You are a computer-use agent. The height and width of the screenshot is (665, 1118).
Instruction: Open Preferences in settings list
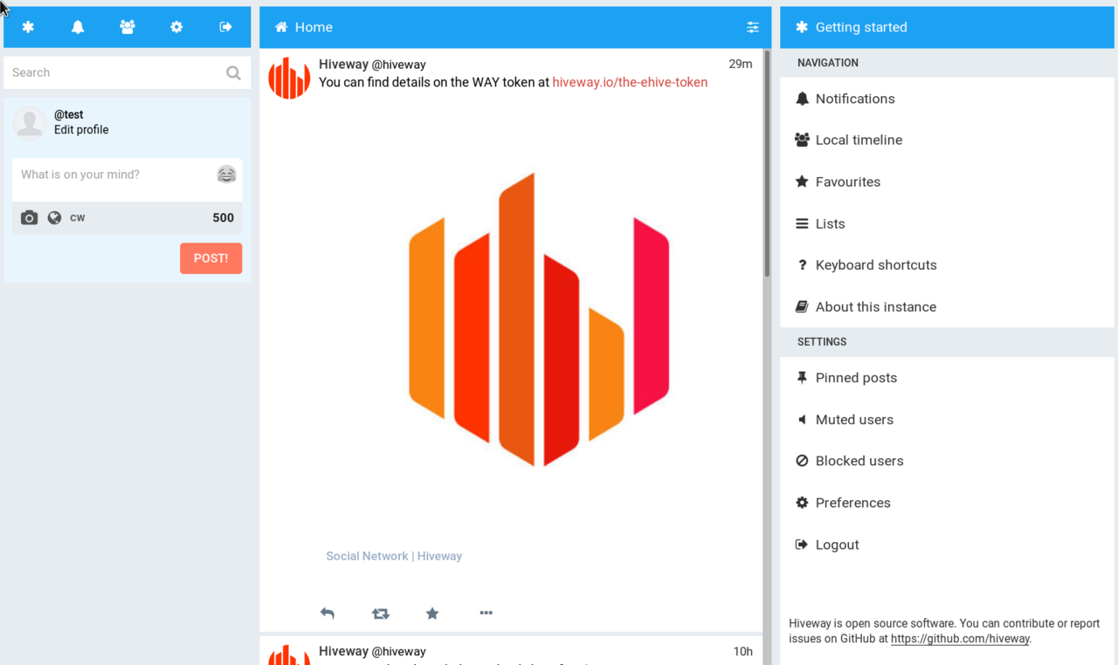[x=947, y=503]
